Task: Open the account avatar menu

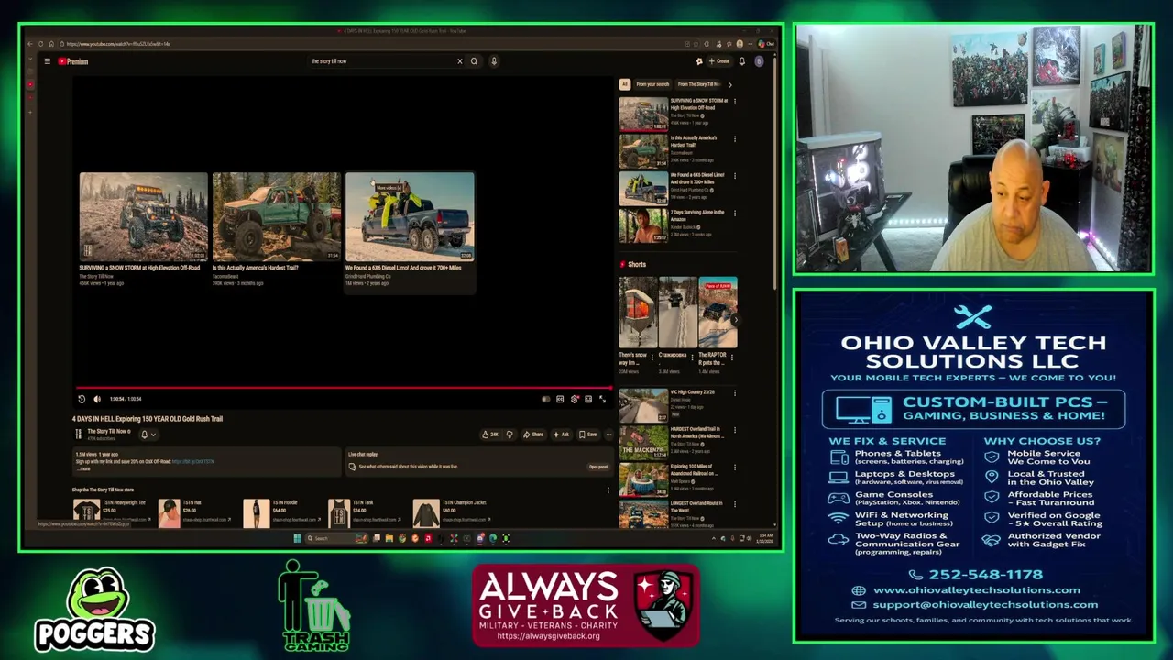Action: click(x=759, y=61)
